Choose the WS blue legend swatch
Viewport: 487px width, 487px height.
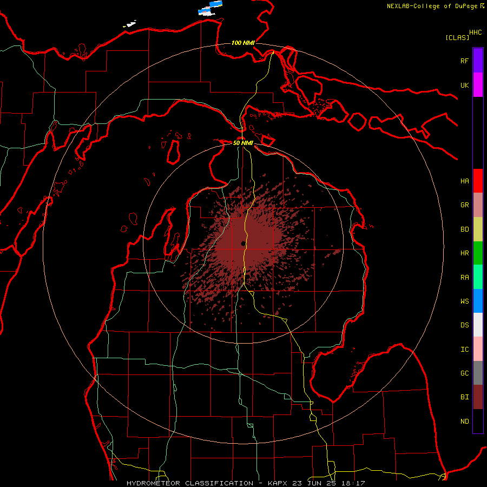pos(478,301)
